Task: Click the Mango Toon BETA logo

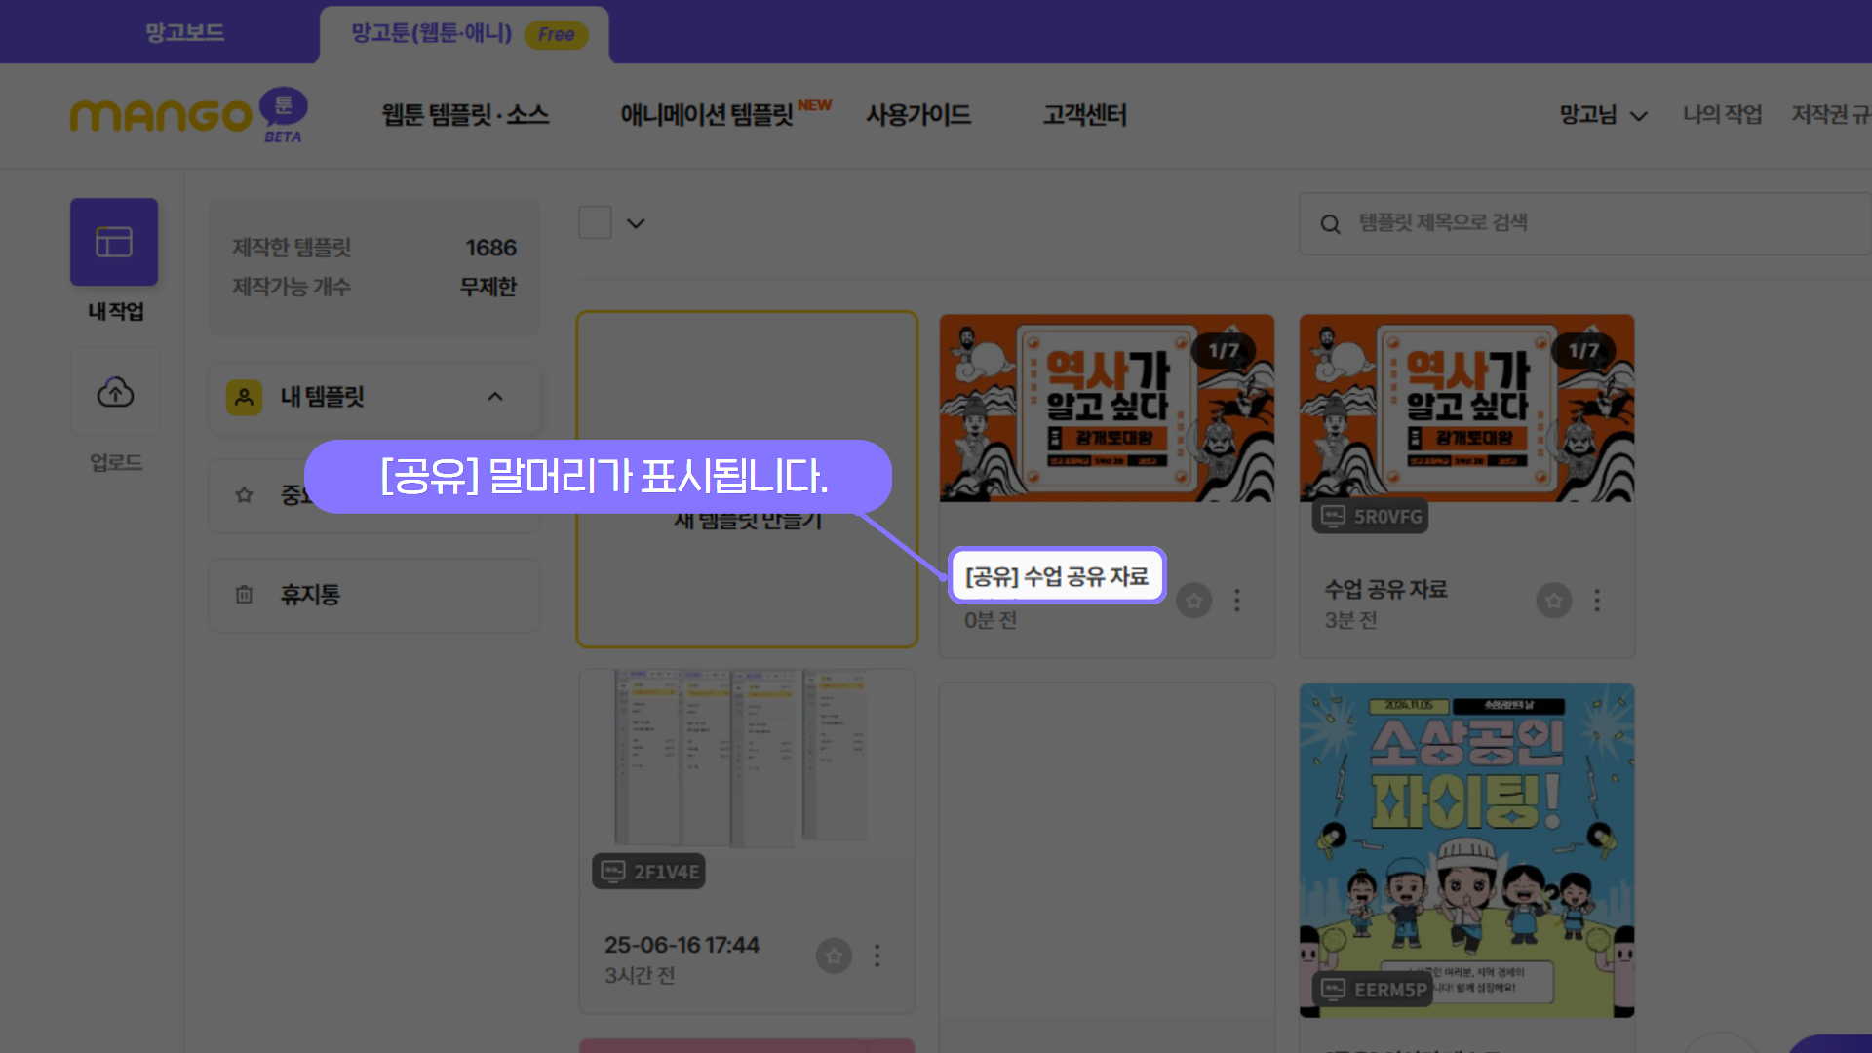Action: pyautogui.click(x=188, y=116)
